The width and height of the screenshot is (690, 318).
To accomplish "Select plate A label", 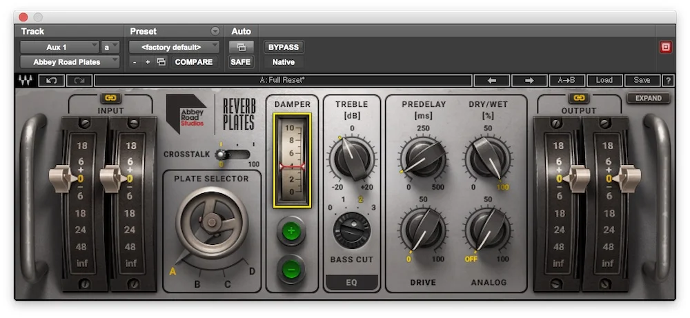I will click(x=173, y=272).
